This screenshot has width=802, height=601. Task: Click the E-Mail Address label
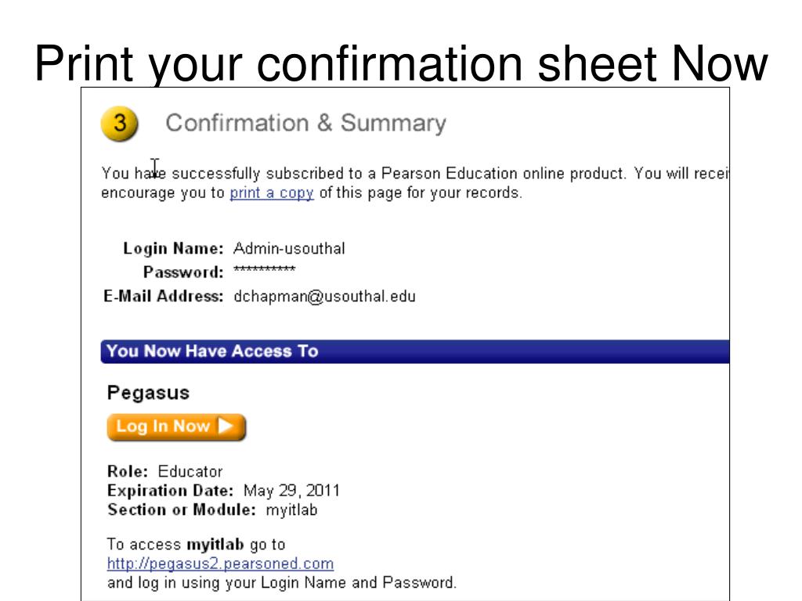[164, 297]
